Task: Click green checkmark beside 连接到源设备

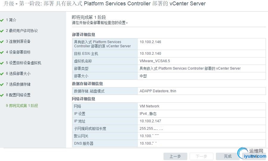Action: click(2, 42)
